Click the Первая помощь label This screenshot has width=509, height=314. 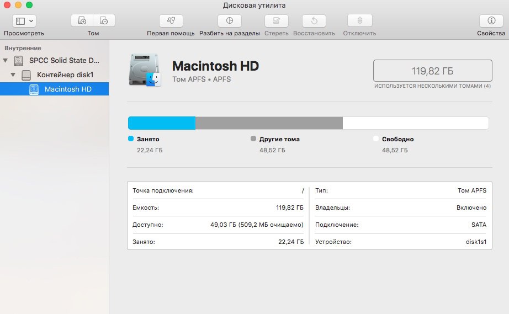[x=171, y=33]
